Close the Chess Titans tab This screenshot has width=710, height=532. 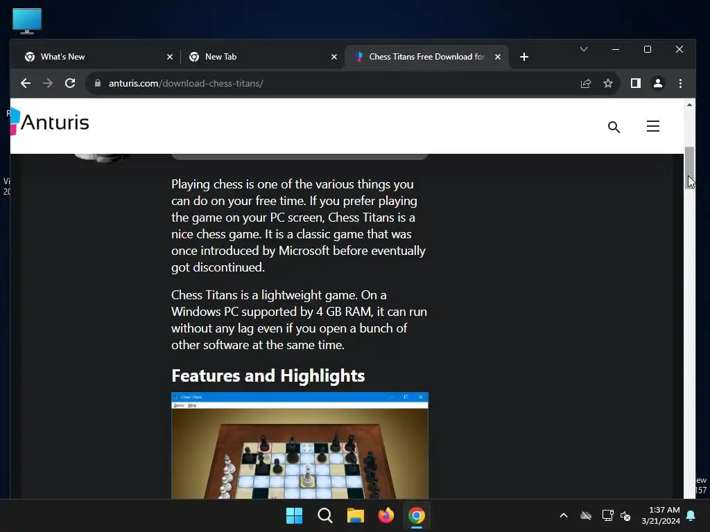tap(498, 57)
